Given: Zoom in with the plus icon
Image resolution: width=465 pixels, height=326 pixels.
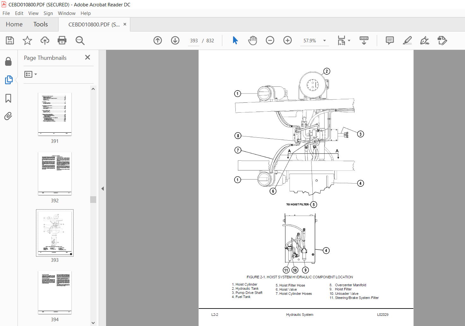Looking at the screenshot, I should (x=288, y=40).
